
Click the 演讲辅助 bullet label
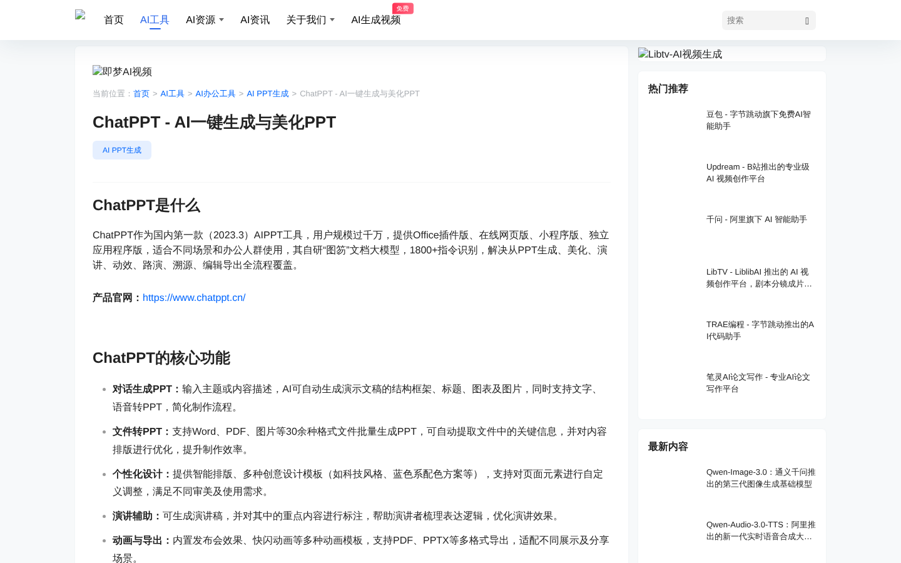(137, 516)
